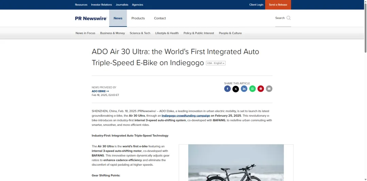
Task: Share article on X
Action: coord(236,89)
